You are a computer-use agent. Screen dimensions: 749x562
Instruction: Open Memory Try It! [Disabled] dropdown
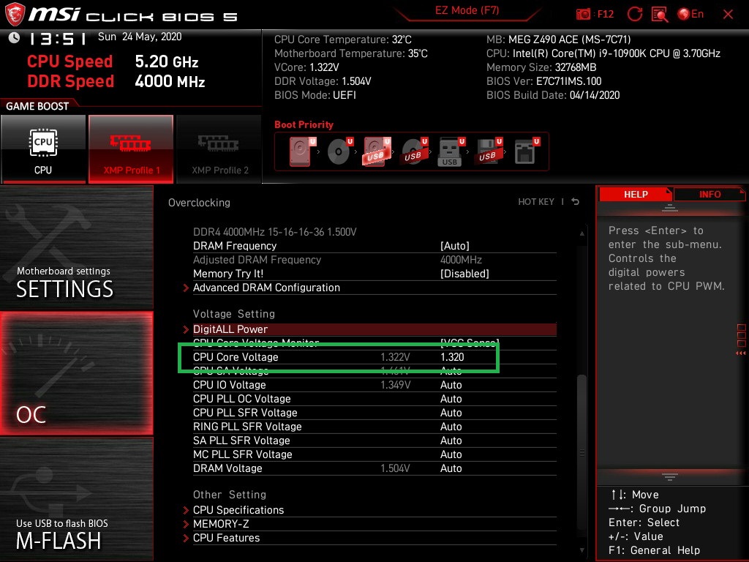[x=464, y=274]
